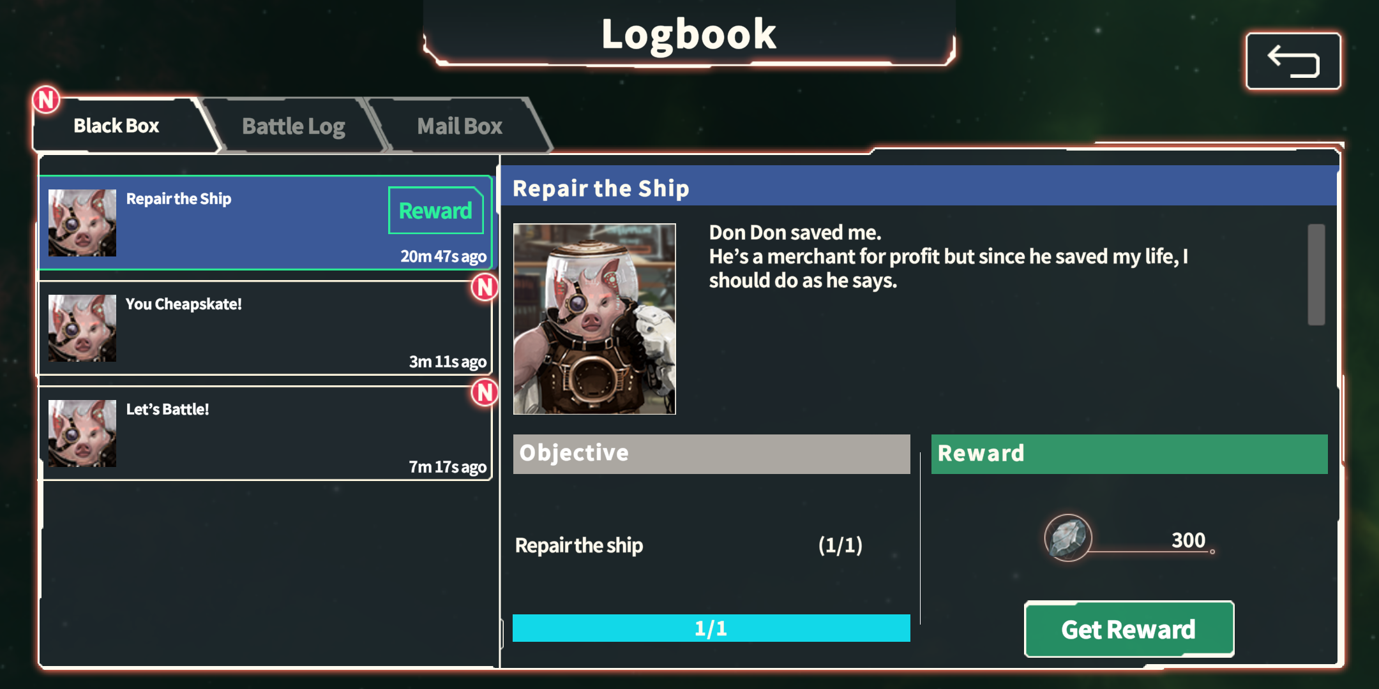Open the Let's Battle! log entry

coord(265,433)
